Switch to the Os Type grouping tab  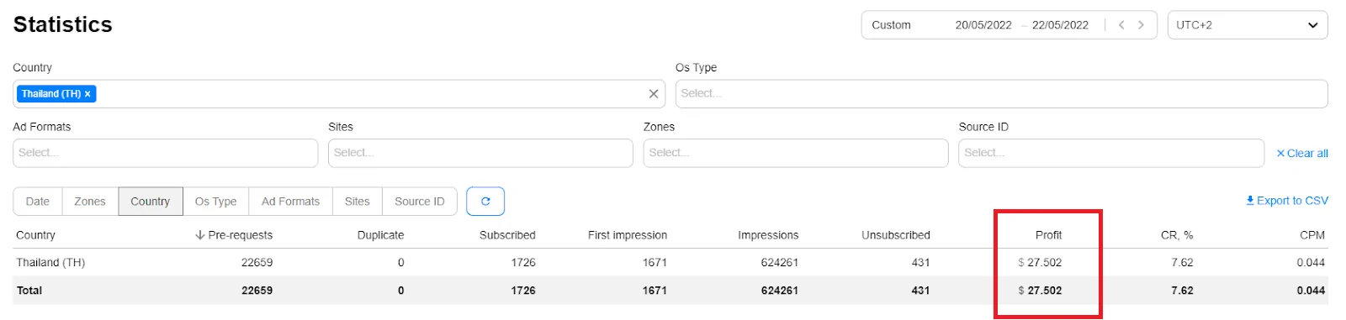click(216, 202)
